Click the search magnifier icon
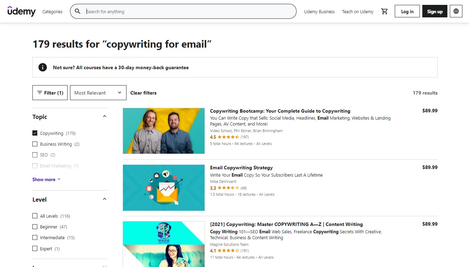Image resolution: width=469 pixels, height=267 pixels. (77, 11)
